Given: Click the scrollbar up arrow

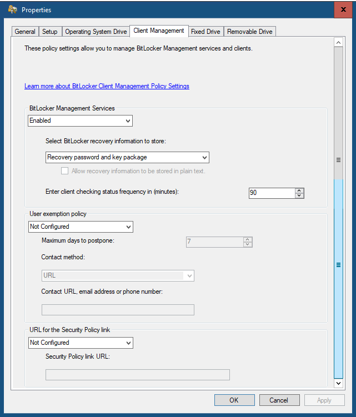Looking at the screenshot, I should (338, 43).
